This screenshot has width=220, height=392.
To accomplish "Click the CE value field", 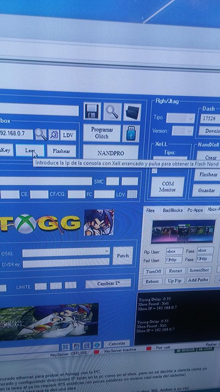I will (39, 195).
